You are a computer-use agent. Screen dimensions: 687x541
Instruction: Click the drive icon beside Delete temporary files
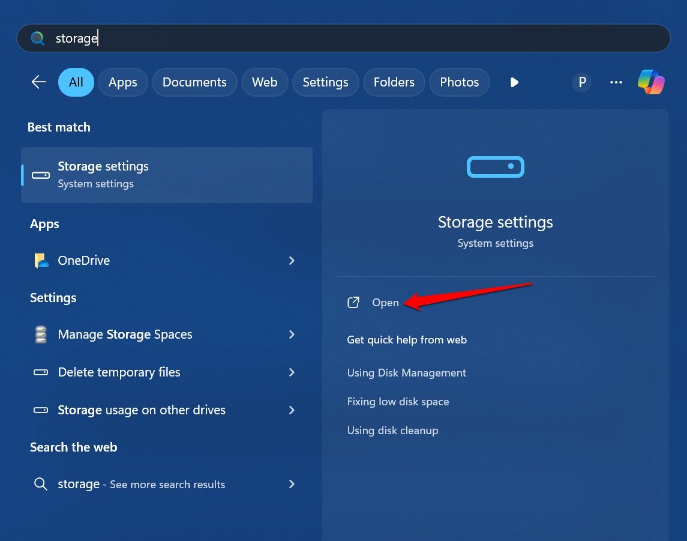click(x=41, y=372)
